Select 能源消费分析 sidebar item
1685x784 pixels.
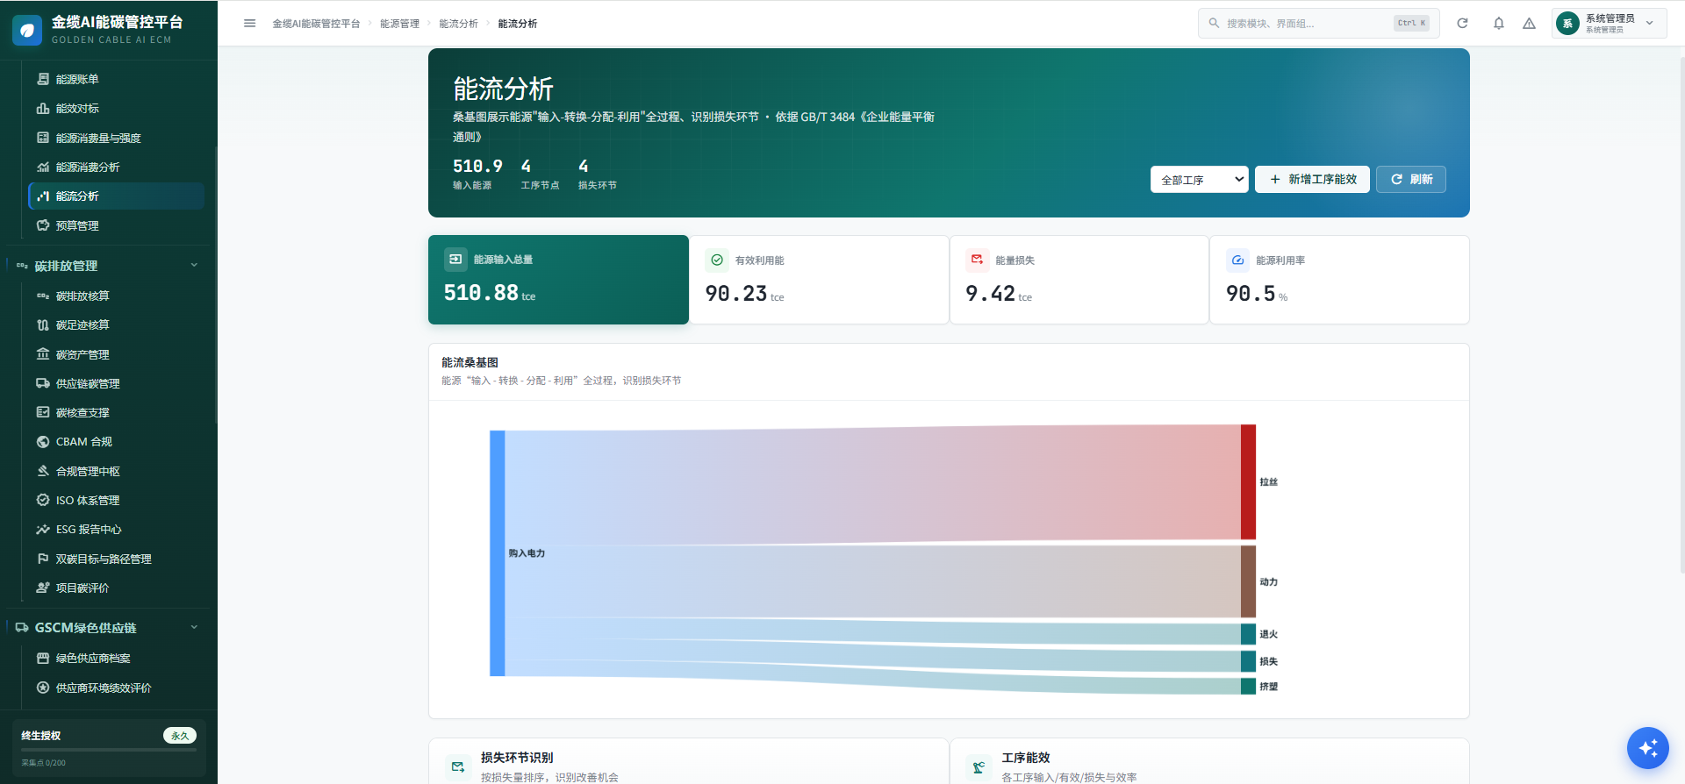(x=117, y=167)
